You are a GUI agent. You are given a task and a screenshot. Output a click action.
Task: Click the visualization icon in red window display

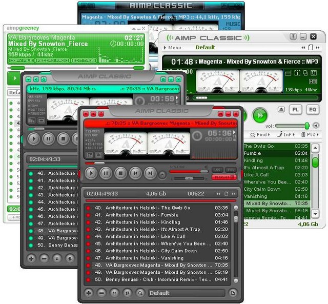pos(89,155)
